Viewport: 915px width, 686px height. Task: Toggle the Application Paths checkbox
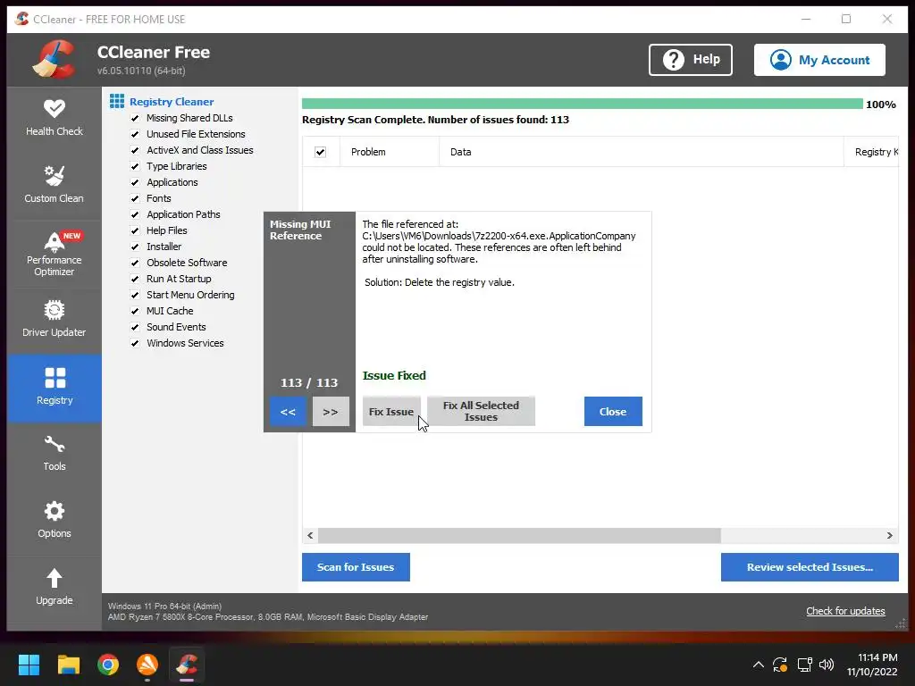pos(135,214)
